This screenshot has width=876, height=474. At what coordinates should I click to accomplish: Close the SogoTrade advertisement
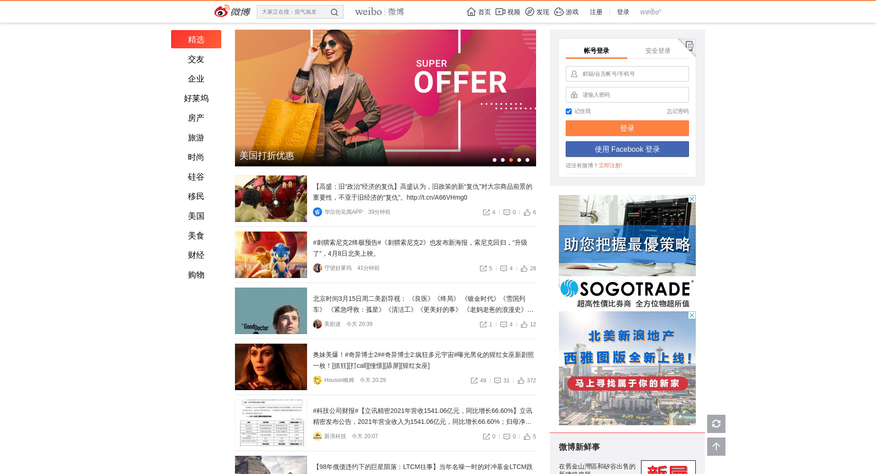tap(692, 199)
